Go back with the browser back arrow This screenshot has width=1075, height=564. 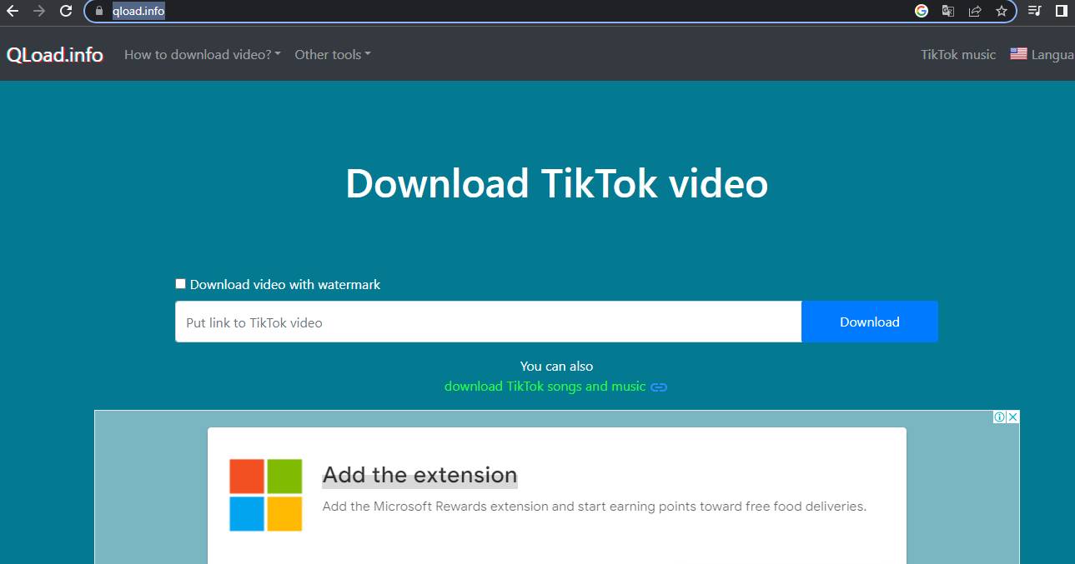(13, 11)
